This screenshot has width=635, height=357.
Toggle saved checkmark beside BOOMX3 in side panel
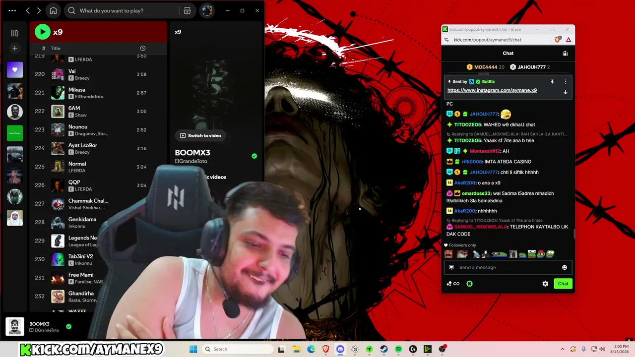pyautogui.click(x=254, y=156)
